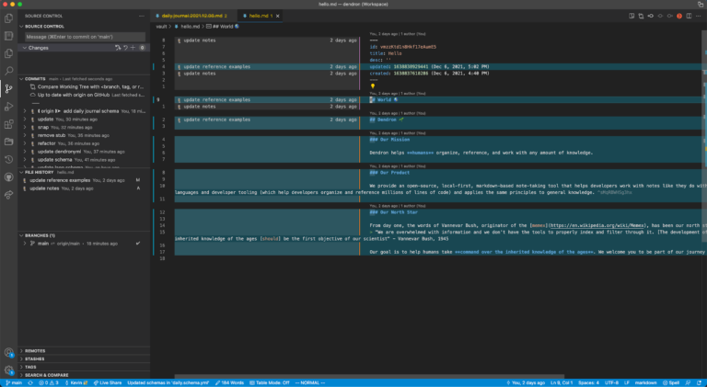
Task: Expand the 'remove stub' commit
Action: 23,135
